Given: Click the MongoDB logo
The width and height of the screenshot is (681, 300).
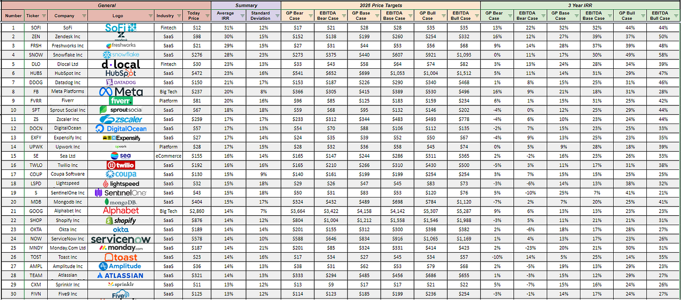Looking at the screenshot, I should click(121, 201).
